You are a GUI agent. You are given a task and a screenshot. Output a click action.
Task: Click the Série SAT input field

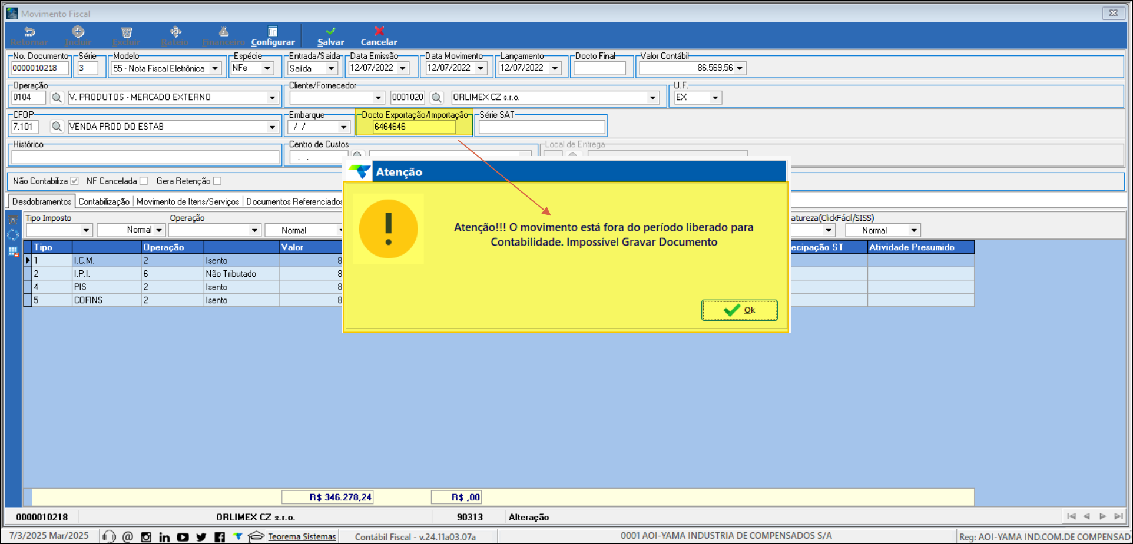[542, 127]
